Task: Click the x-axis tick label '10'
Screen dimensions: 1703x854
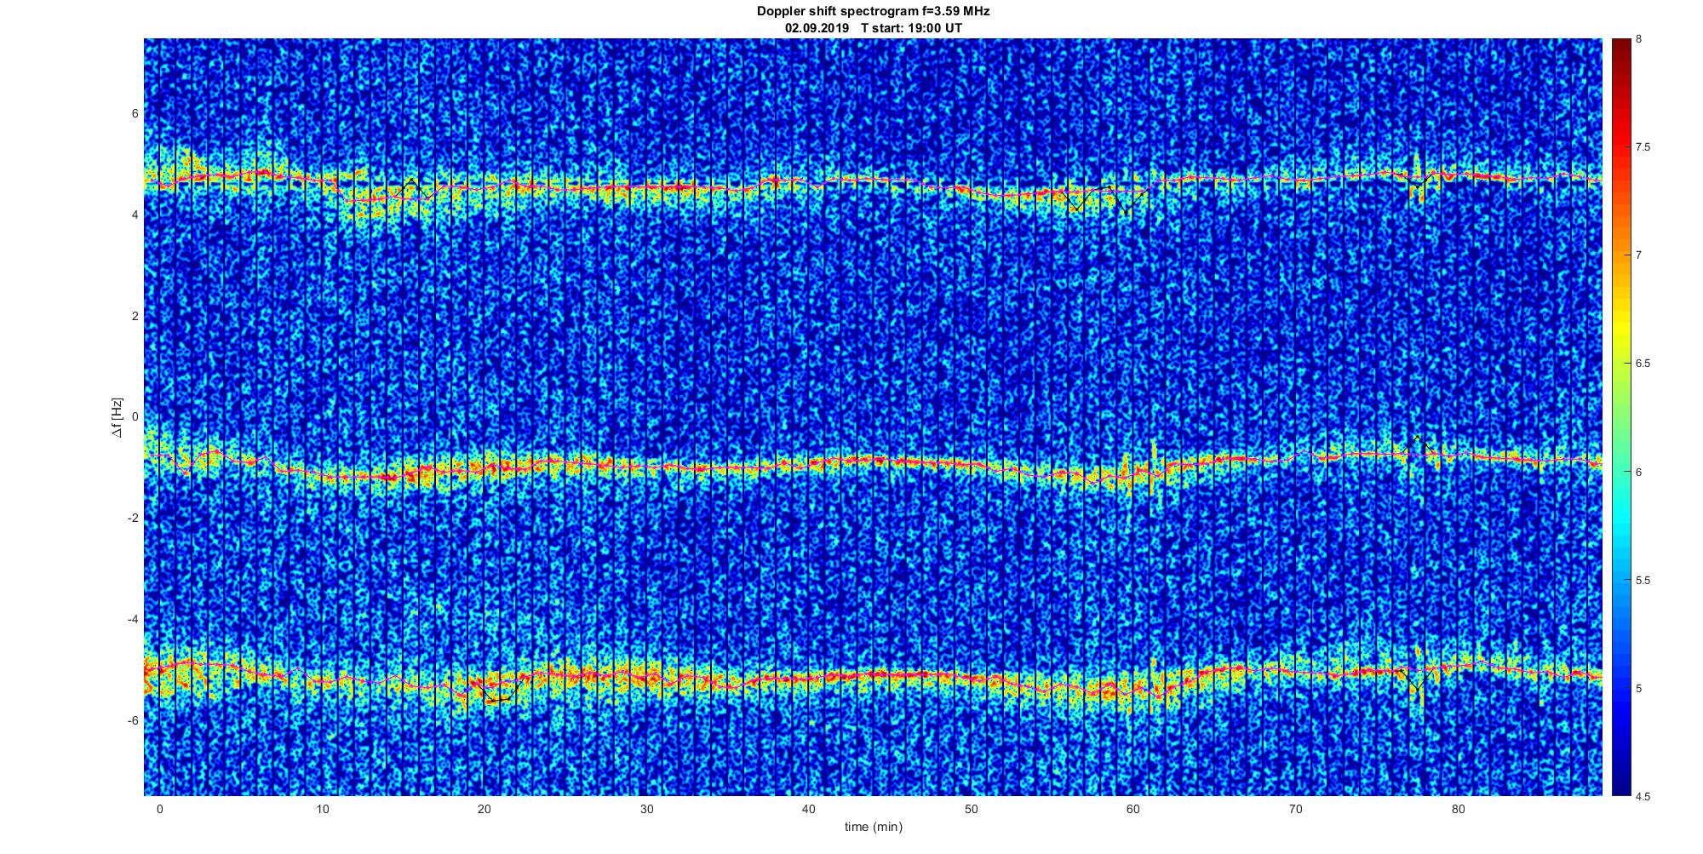Action: pos(322,809)
